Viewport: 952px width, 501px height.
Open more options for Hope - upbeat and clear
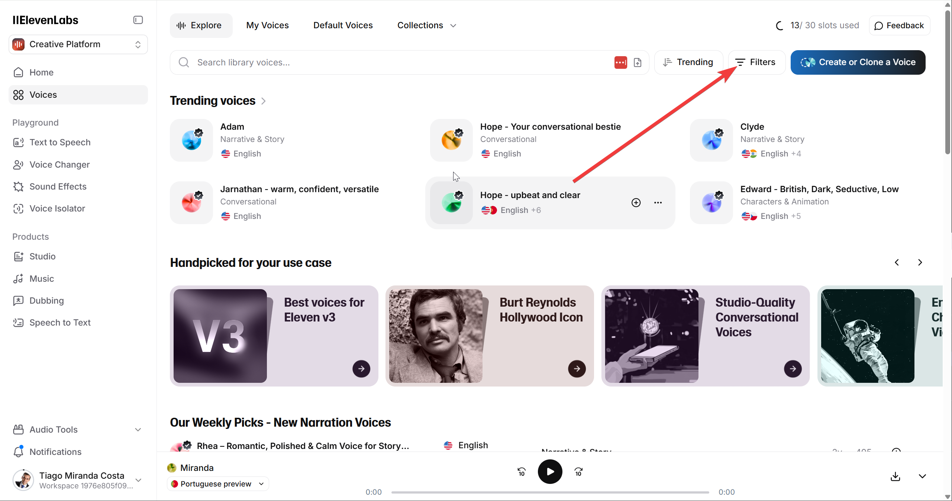(658, 203)
